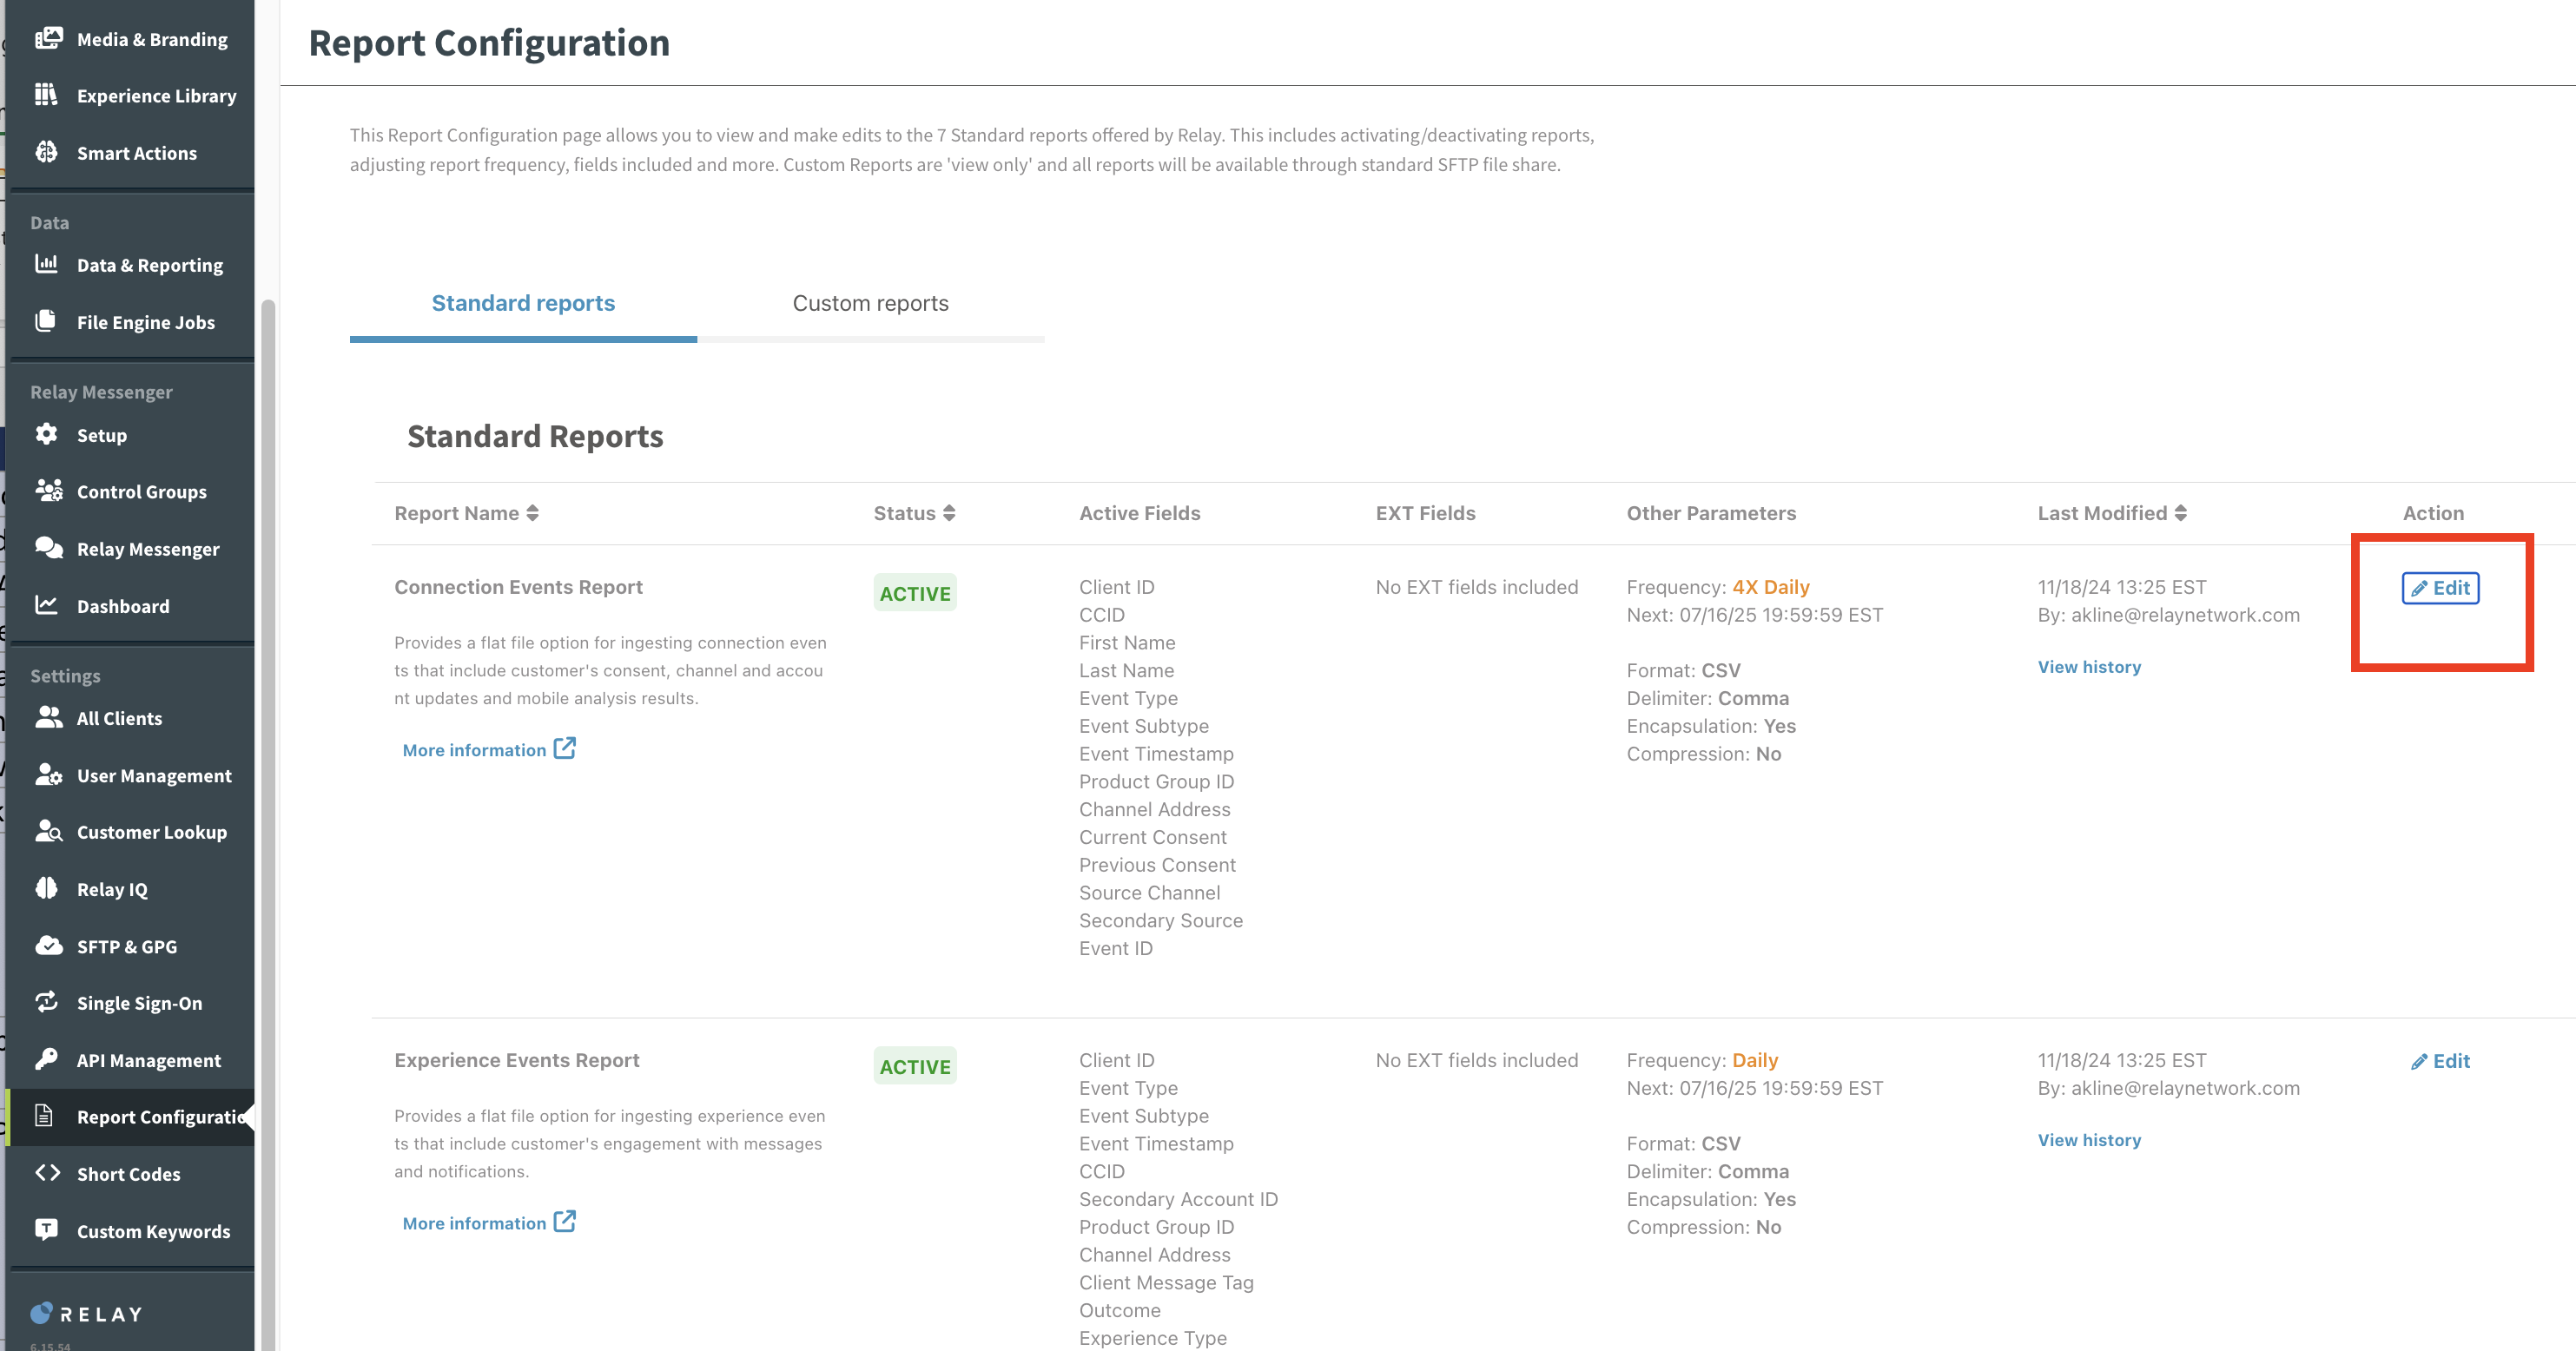Image resolution: width=2576 pixels, height=1351 pixels.
Task: Click the Custom Keywords badge icon
Action: coord(46,1230)
